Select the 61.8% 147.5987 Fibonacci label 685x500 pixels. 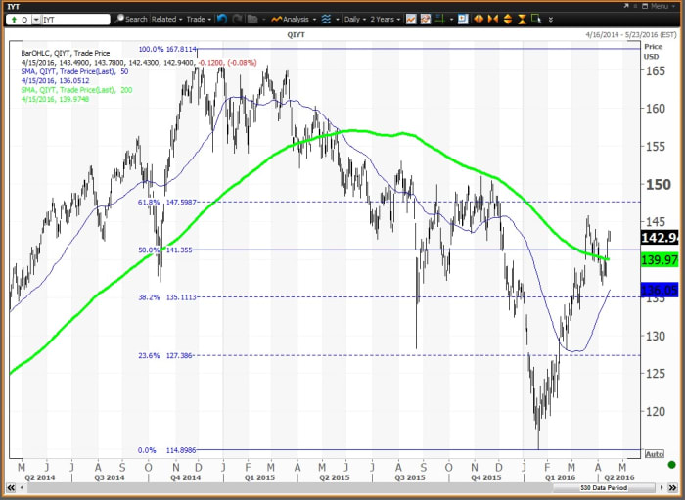(167, 203)
